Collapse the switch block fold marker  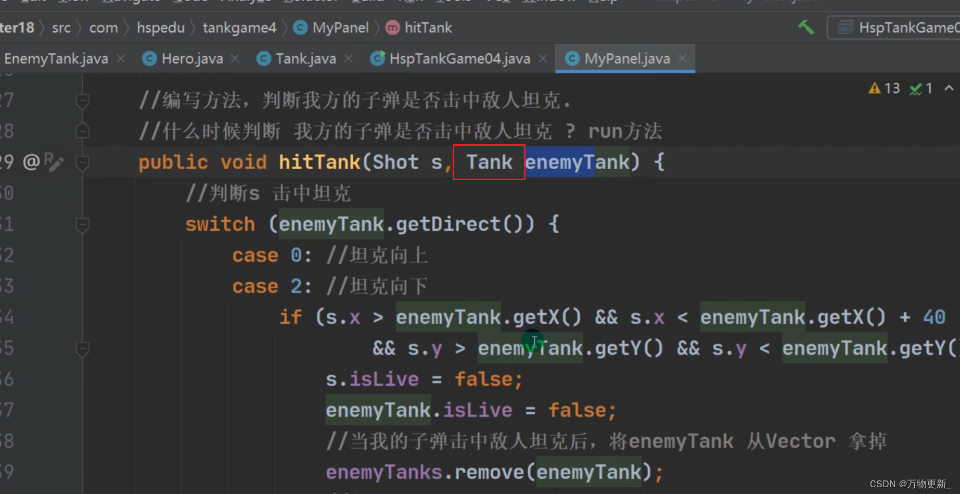coord(82,225)
